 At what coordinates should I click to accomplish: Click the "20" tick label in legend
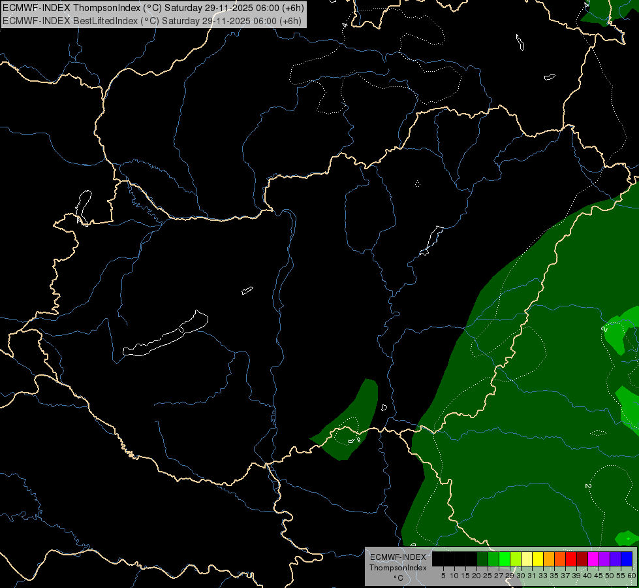point(476,576)
